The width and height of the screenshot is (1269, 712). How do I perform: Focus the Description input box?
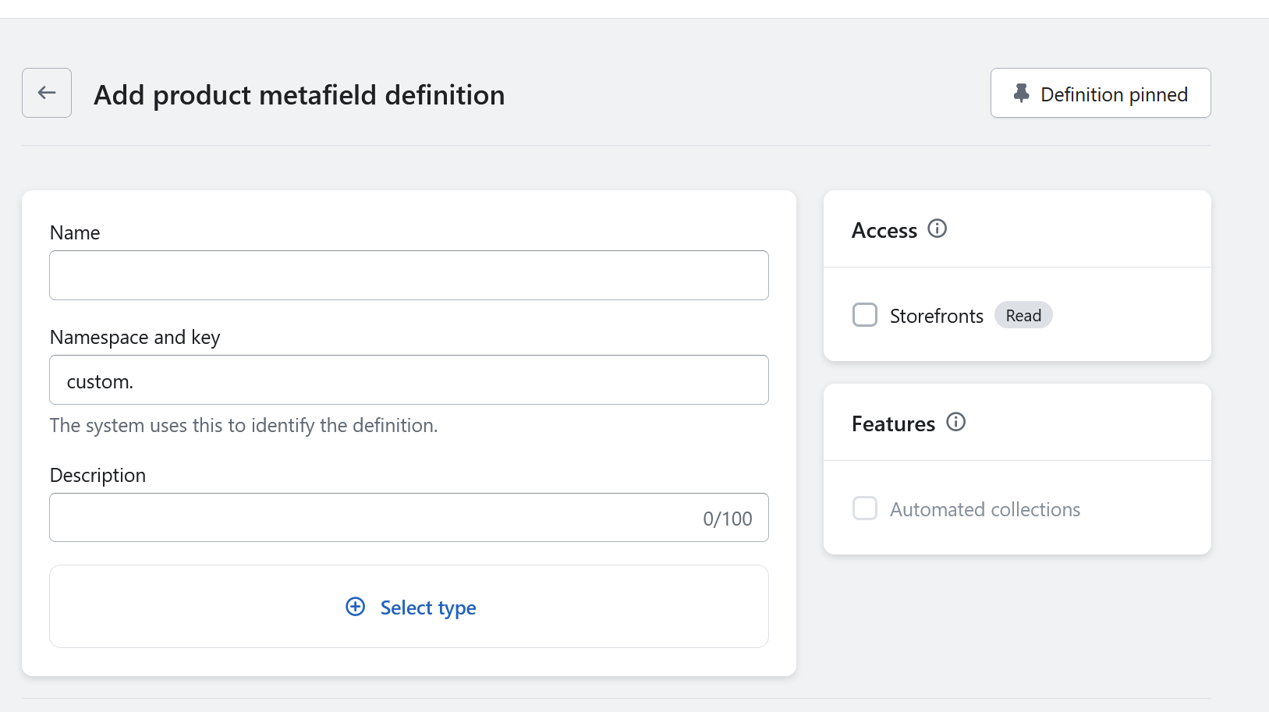[374, 518]
